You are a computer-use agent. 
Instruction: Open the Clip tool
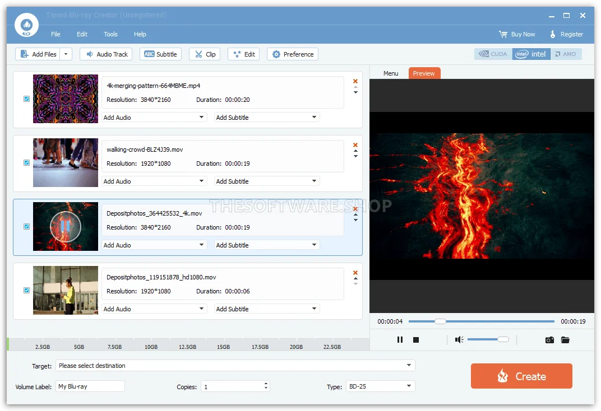click(x=205, y=54)
